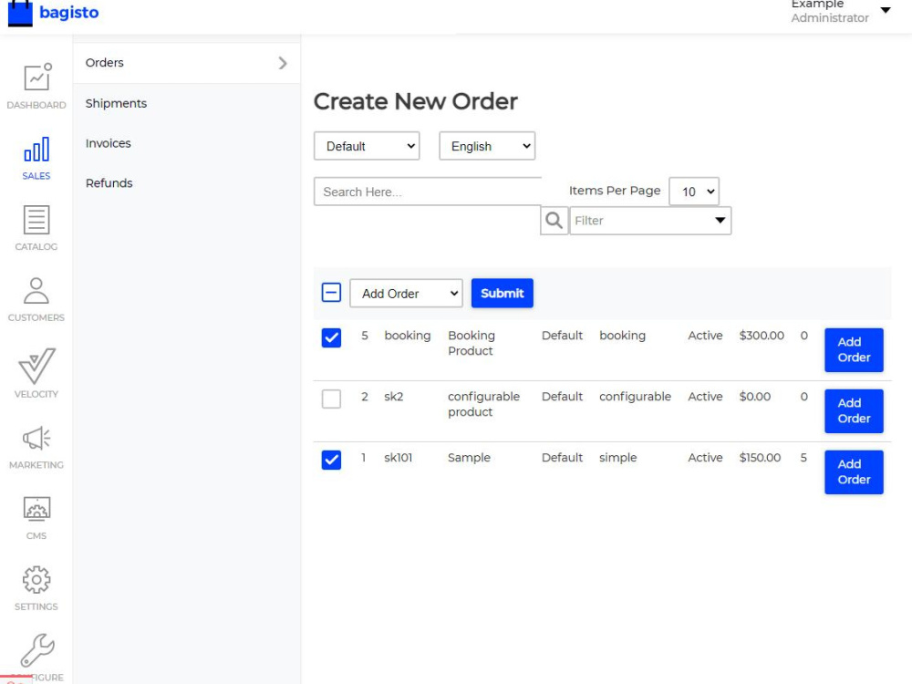Uncheck the sk101 Sample checkbox

[x=332, y=460]
